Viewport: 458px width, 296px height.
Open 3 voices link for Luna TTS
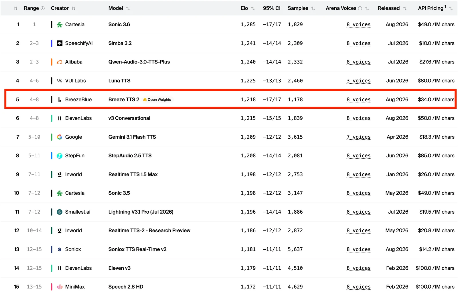coord(358,81)
